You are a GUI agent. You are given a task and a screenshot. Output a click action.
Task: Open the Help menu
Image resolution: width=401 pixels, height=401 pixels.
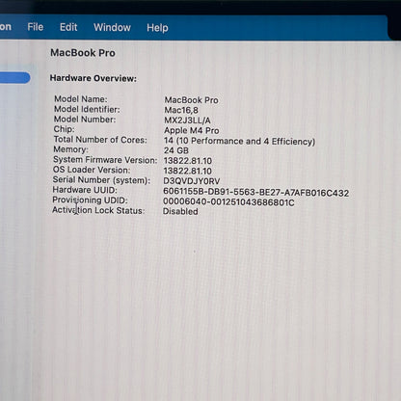[x=157, y=28]
